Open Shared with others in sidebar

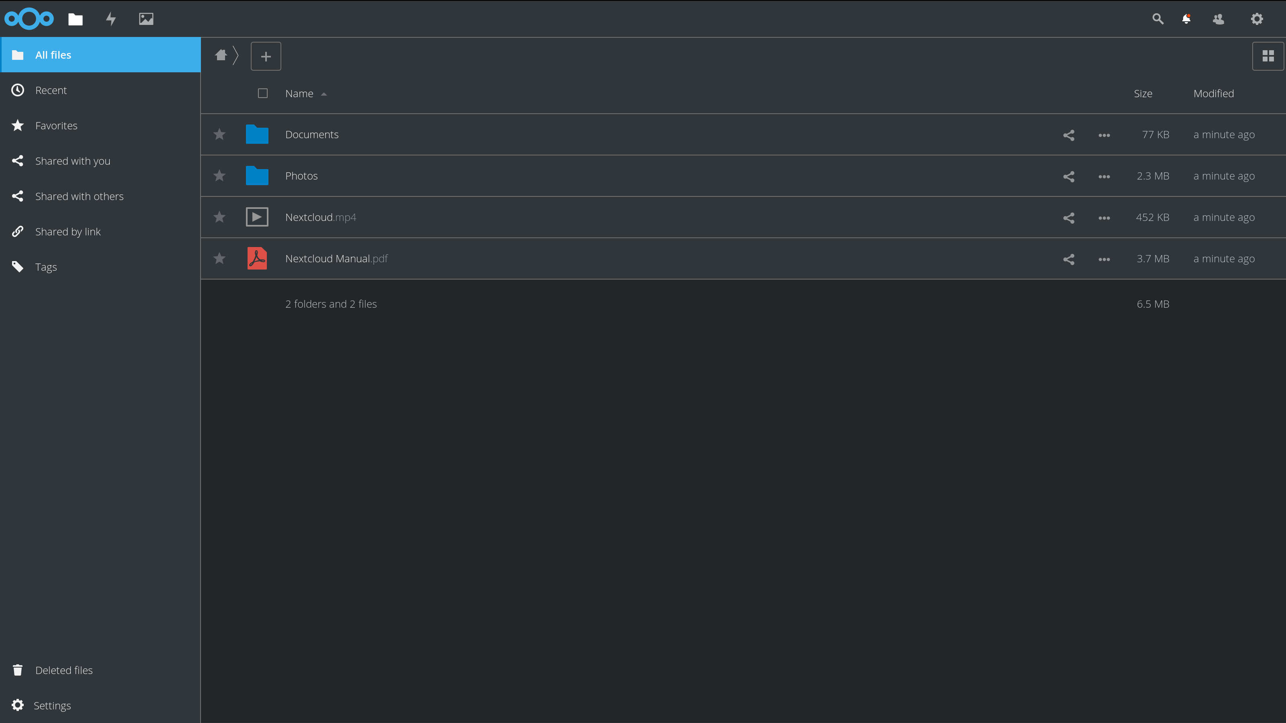[x=100, y=196]
